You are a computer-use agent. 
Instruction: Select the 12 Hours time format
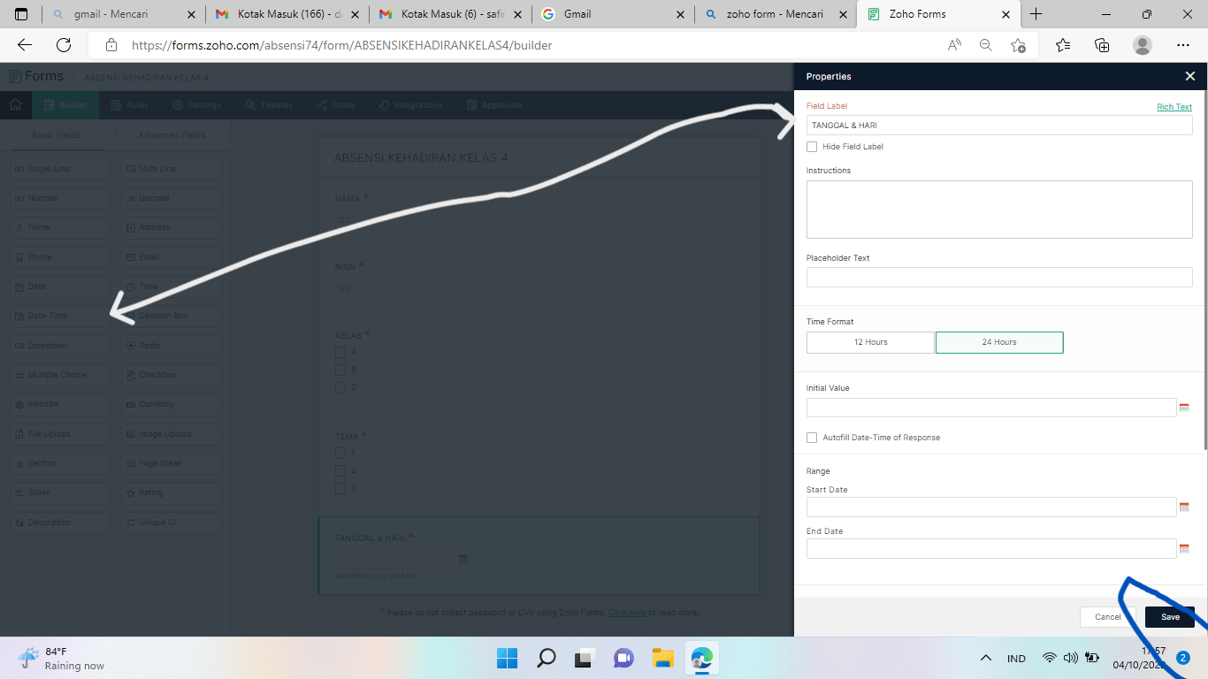pyautogui.click(x=870, y=342)
